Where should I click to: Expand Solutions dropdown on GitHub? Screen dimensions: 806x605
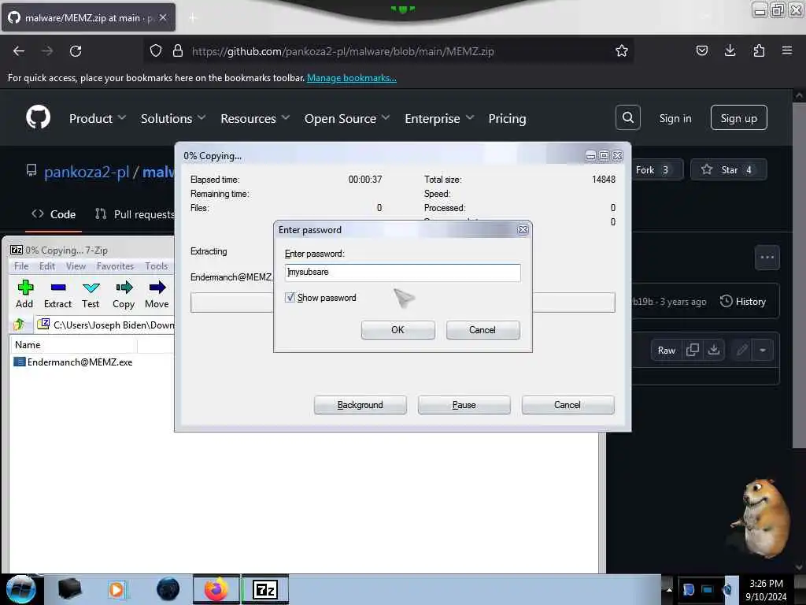tap(173, 118)
